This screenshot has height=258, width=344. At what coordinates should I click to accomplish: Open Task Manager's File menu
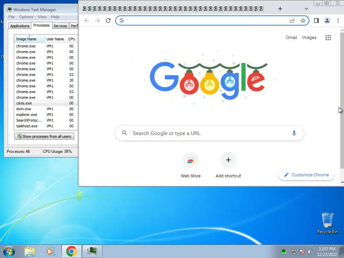[x=11, y=17]
